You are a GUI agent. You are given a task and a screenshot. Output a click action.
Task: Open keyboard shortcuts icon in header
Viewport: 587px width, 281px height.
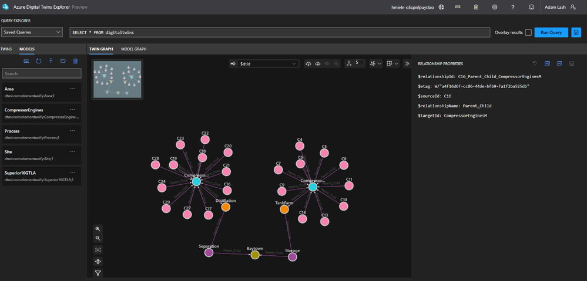point(458,7)
